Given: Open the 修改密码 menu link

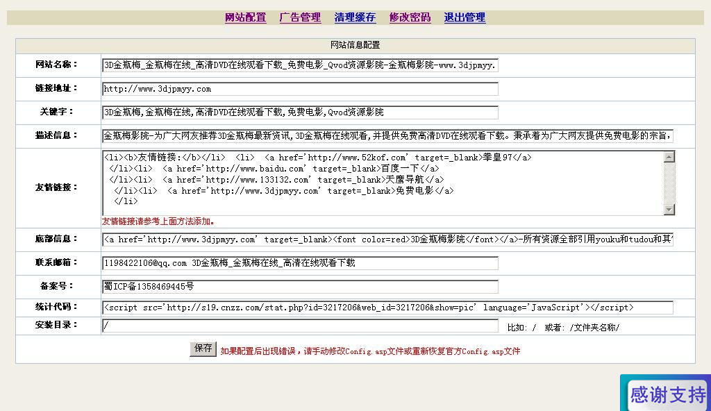Looking at the screenshot, I should click(410, 17).
